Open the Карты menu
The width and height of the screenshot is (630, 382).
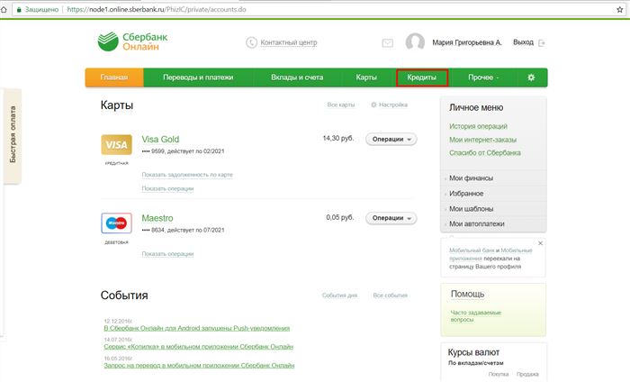tap(366, 77)
